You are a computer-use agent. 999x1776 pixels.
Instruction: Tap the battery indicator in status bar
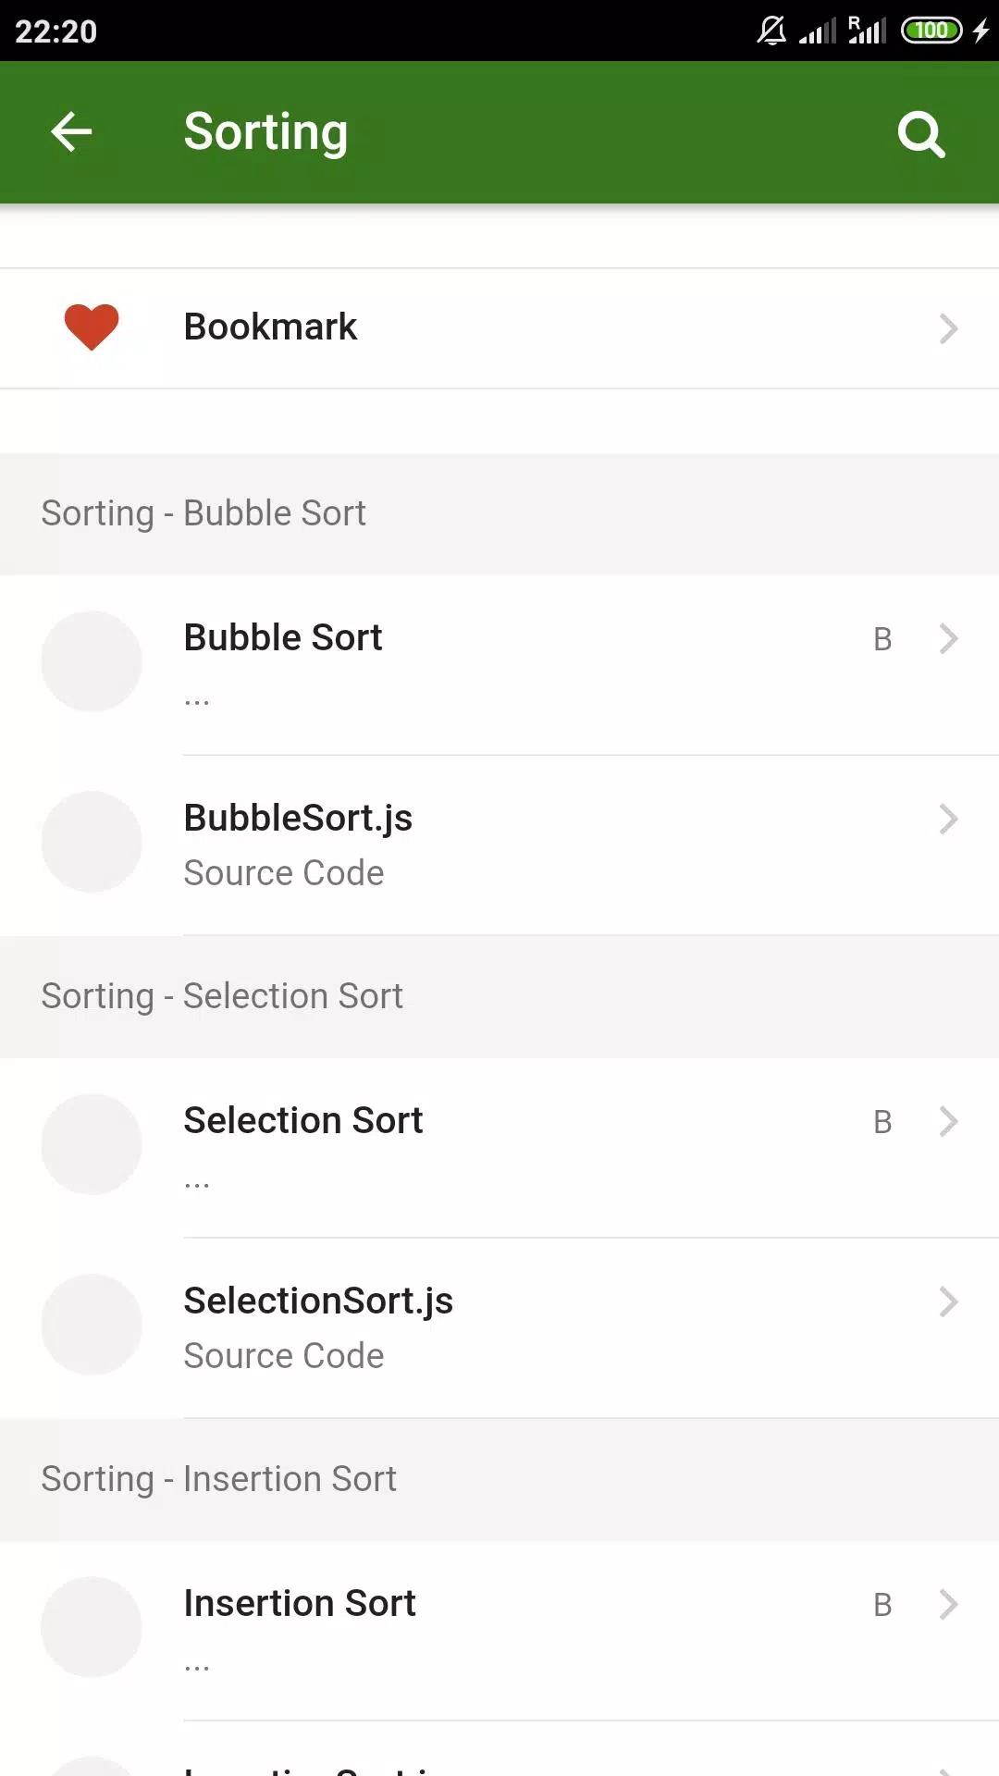pos(932,31)
